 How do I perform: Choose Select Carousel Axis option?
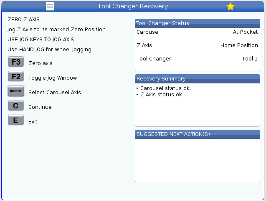55,92
